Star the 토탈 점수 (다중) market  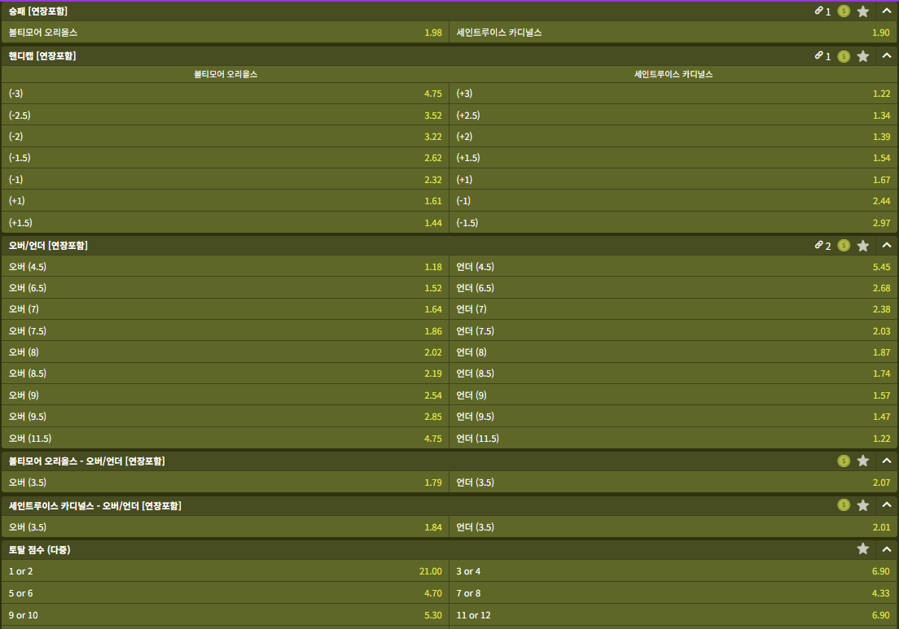(863, 548)
